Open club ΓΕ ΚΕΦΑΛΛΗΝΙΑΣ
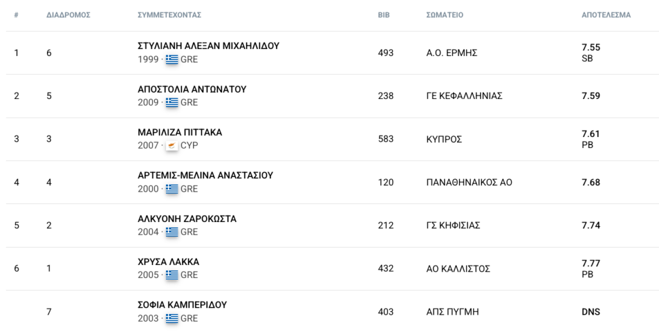659x332 pixels. coord(465,96)
